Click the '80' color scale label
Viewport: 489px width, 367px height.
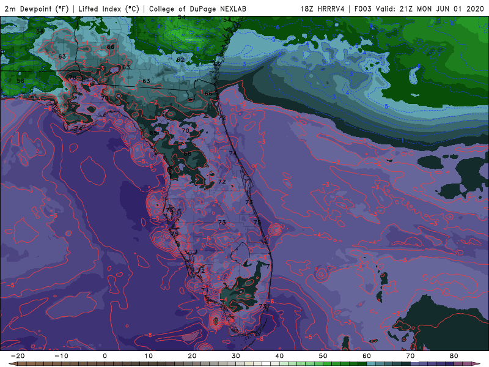[454, 356]
